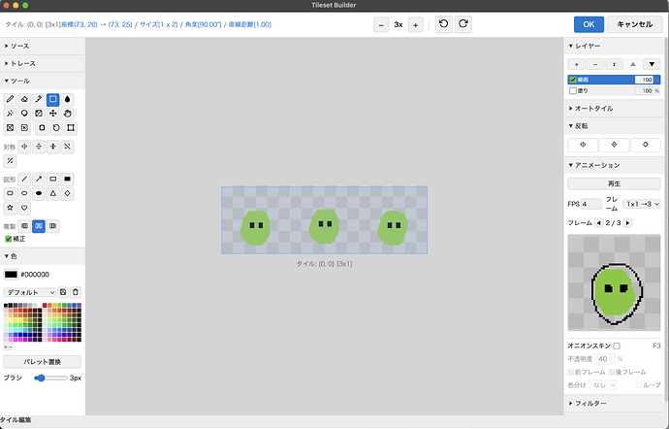Image resolution: width=669 pixels, height=429 pixels.
Task: Select the third 複製 duplicate mode
Action: [x=53, y=226]
